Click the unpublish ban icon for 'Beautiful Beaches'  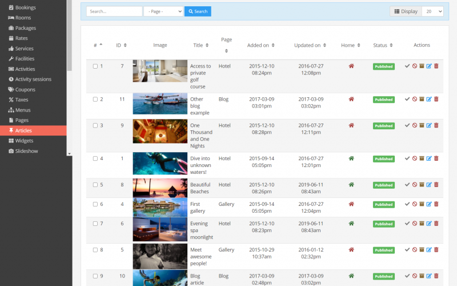[x=415, y=185]
